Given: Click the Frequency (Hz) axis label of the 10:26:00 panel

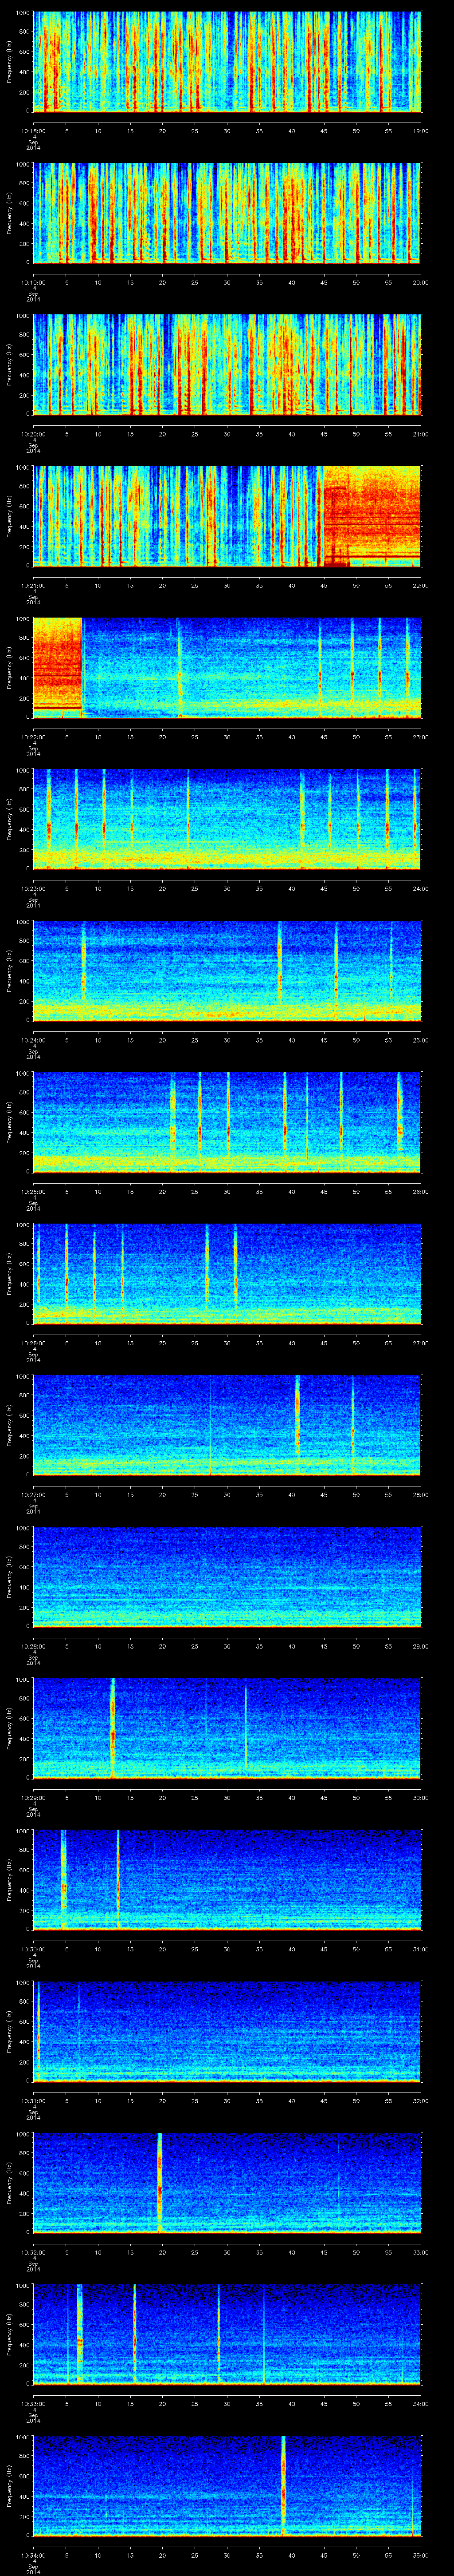Looking at the screenshot, I should [9, 1273].
